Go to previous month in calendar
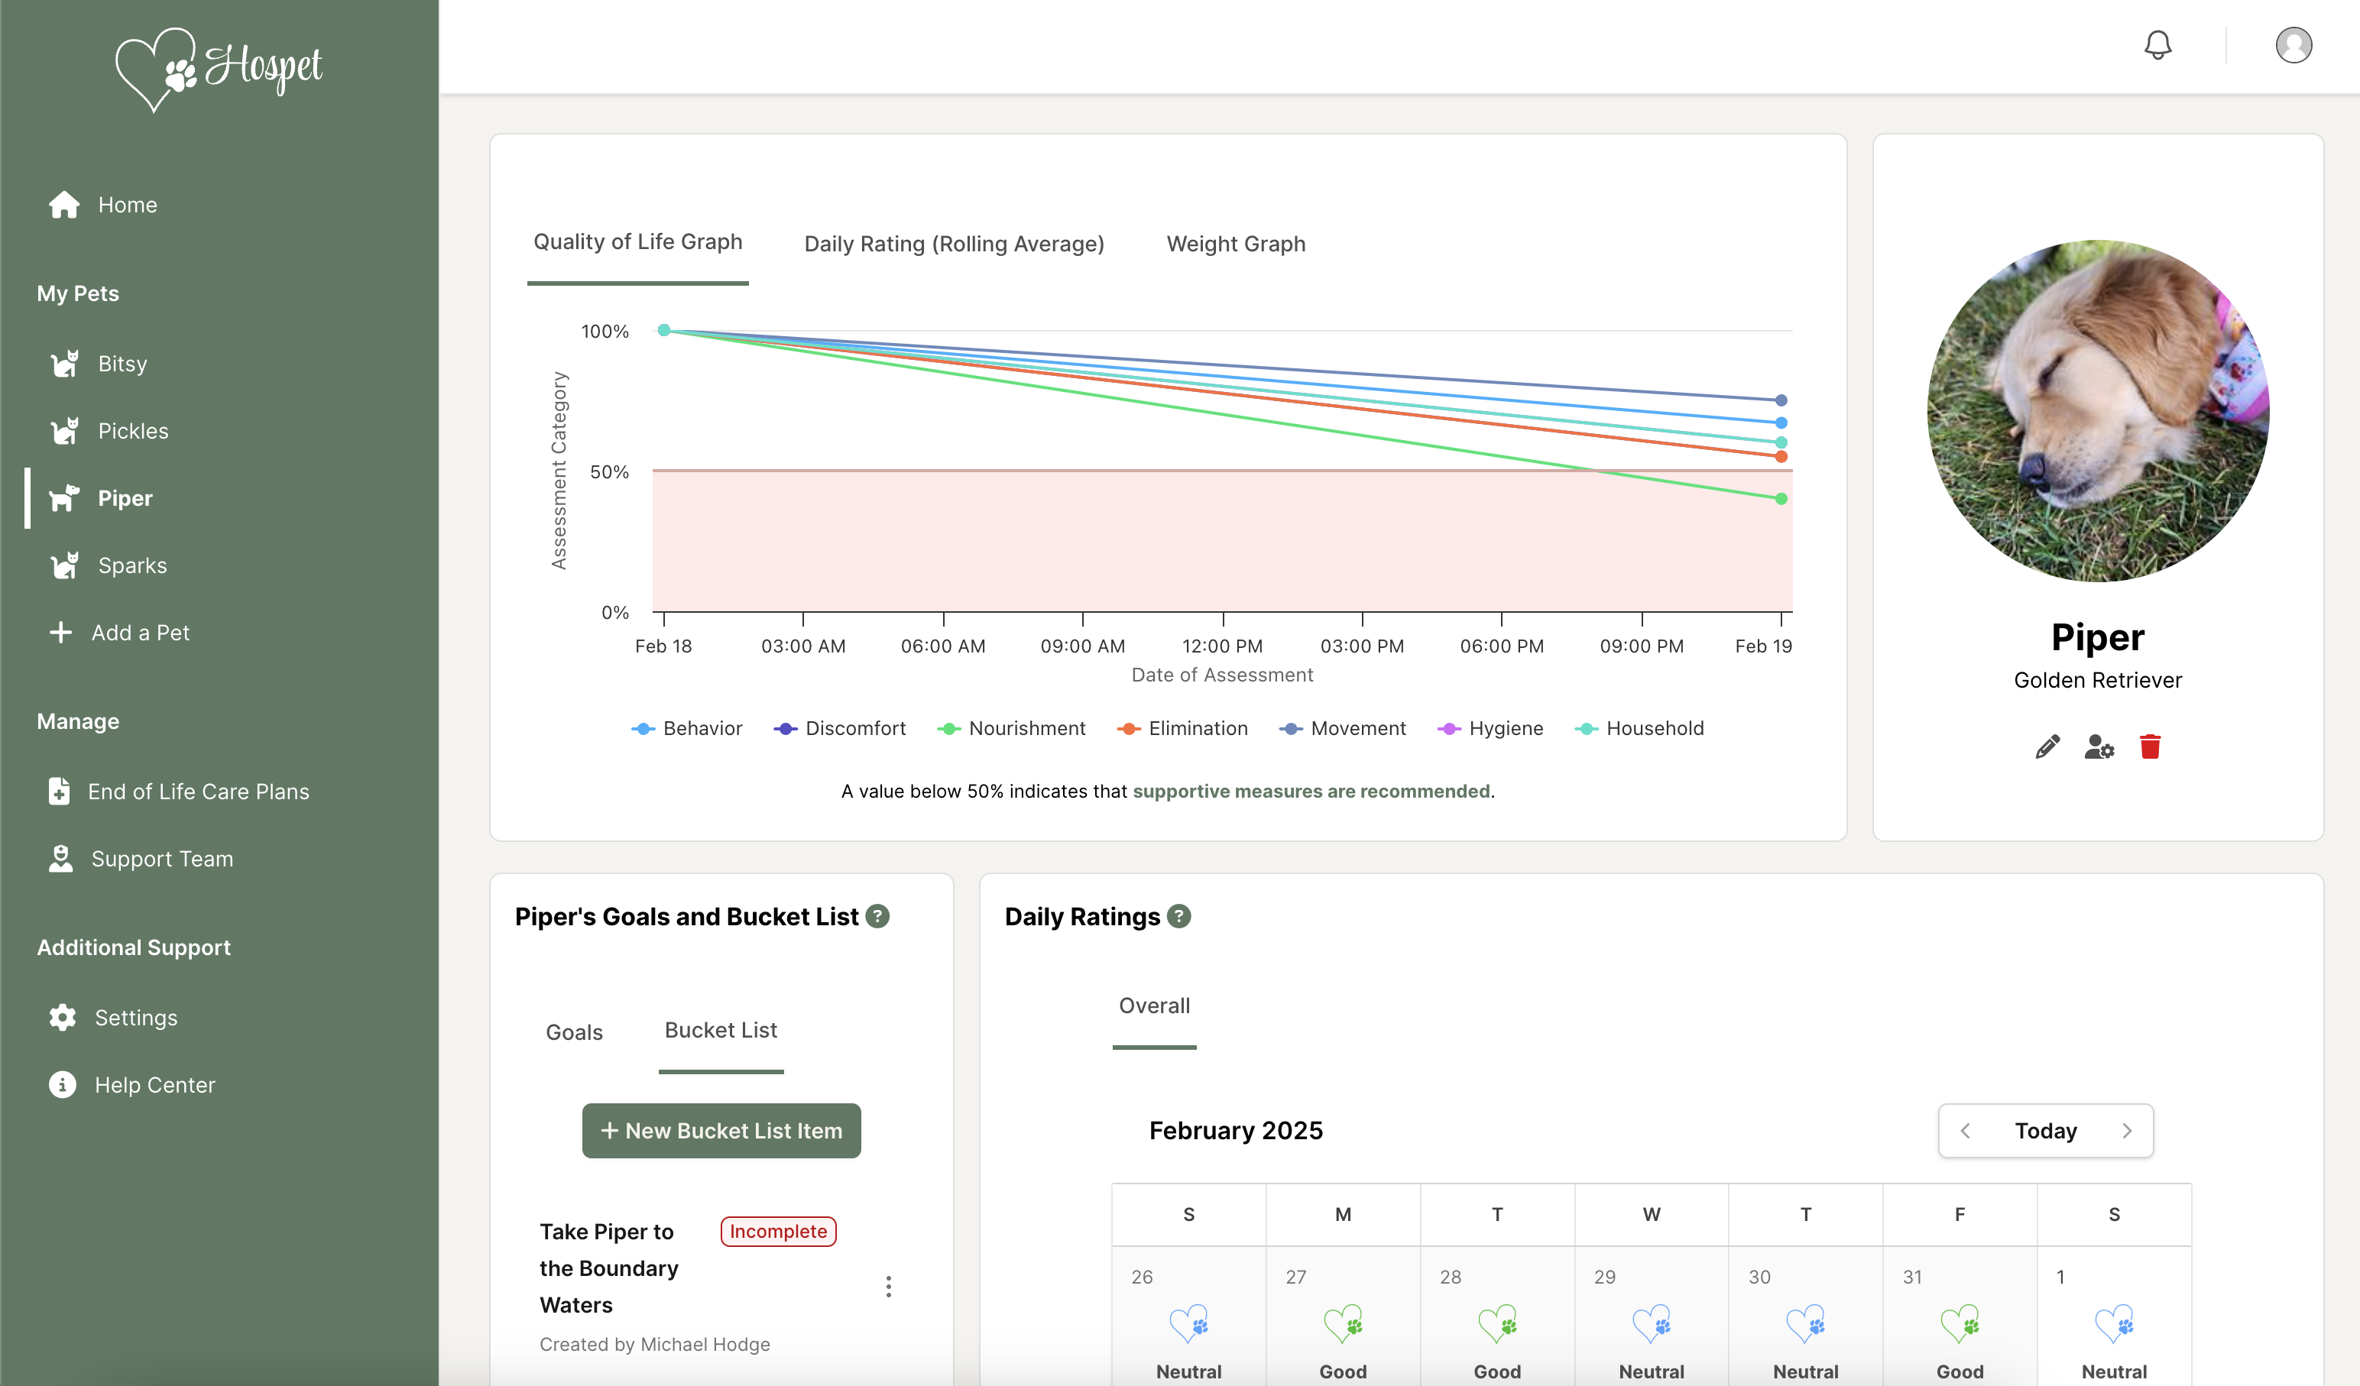 (1966, 1132)
